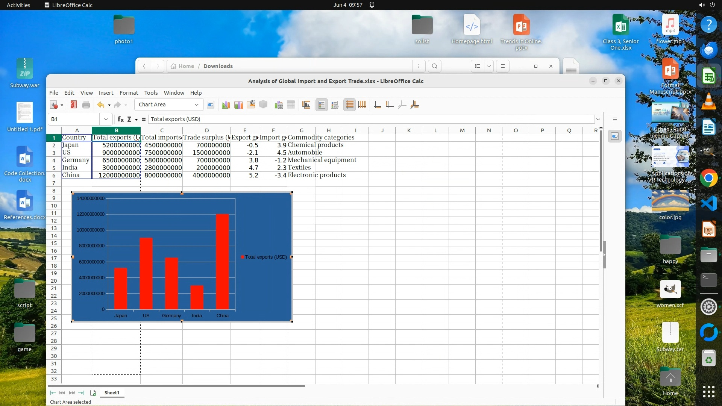Expand the Chart Area element dropdown
The width and height of the screenshot is (722, 406).
[196, 105]
